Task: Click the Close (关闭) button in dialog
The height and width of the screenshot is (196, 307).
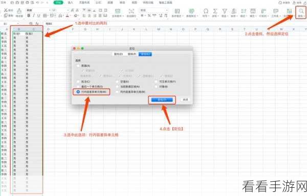Action: click(185, 100)
